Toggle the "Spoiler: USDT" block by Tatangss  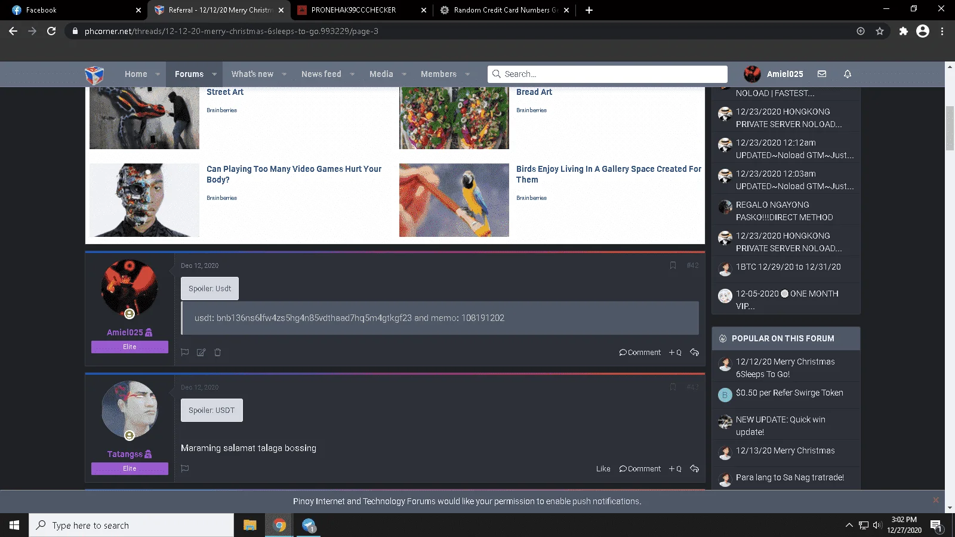click(x=212, y=411)
